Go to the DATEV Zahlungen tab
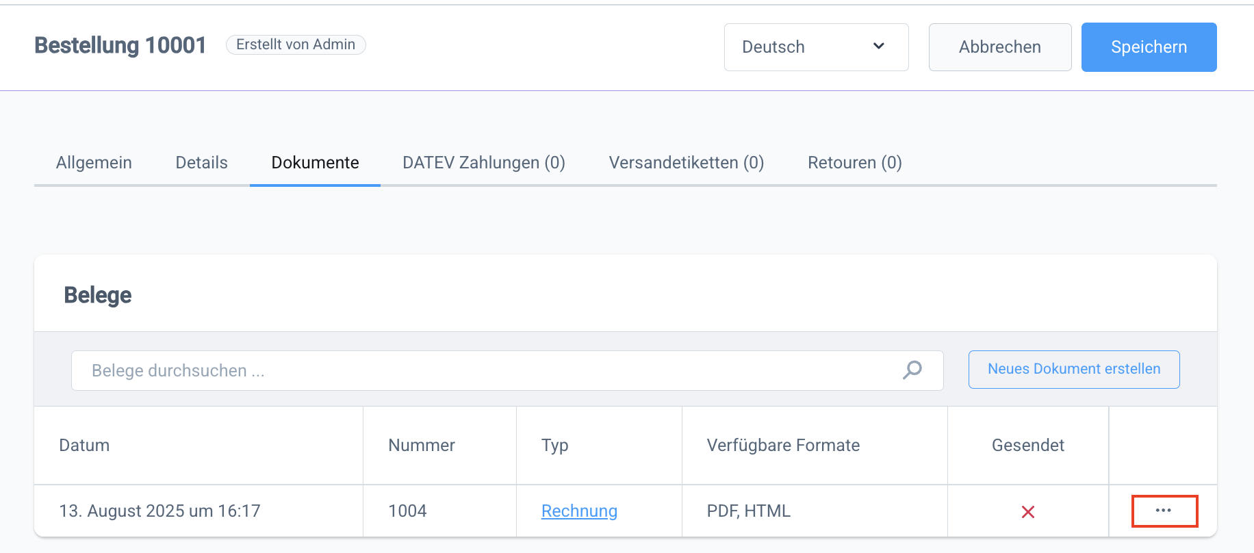 pos(483,163)
